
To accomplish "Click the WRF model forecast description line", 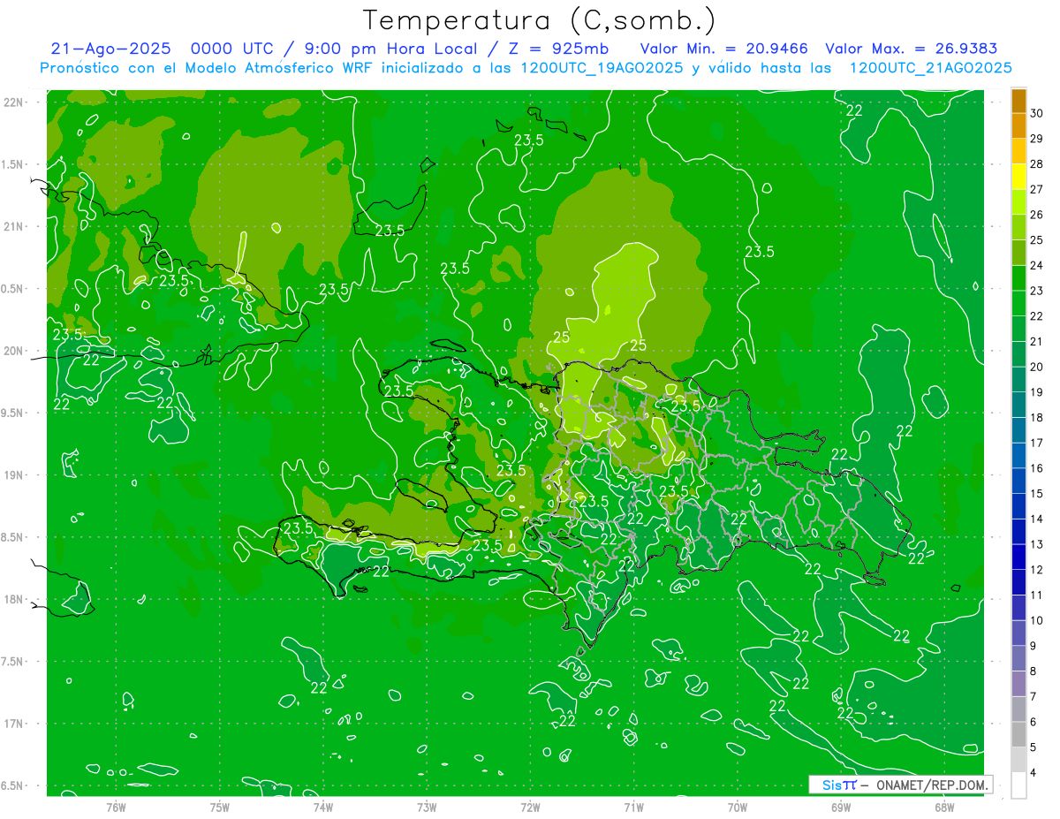I will point(526,68).
